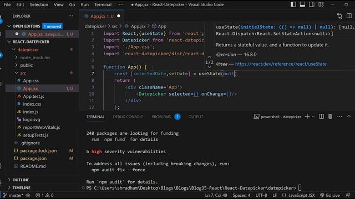Switch to TERMINAL panel tab
This screenshot has width=355, height=199.
95,117
